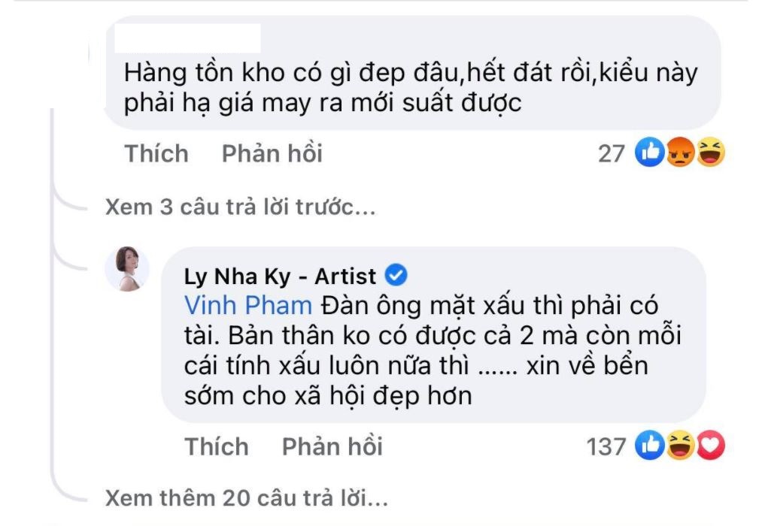This screenshot has width=762, height=526.
Task: Click Ly Nha Ky's reply bubble text
Action: click(429, 350)
